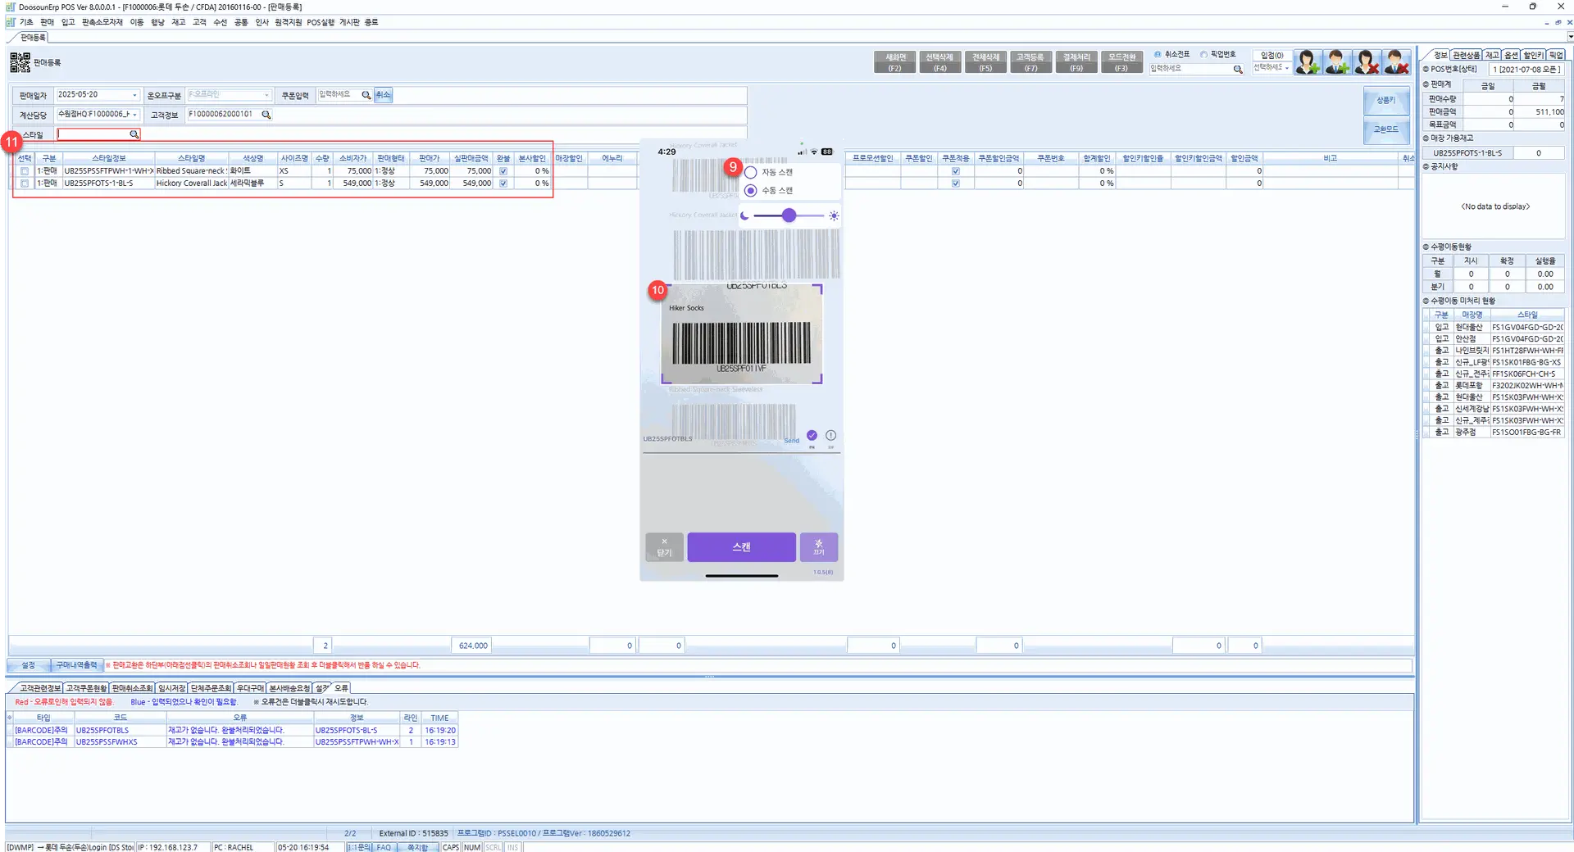
Task: Tick the 선택 checkbox for the Ribbed Square-neck row
Action: (25, 171)
